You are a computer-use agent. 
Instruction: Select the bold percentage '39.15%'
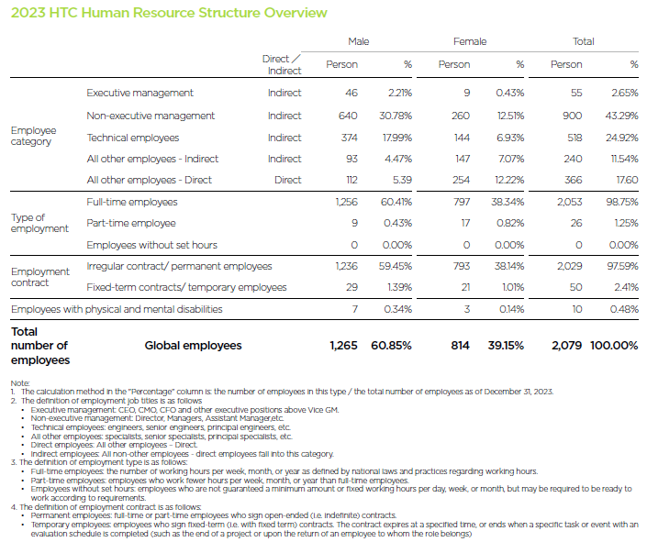tap(506, 346)
